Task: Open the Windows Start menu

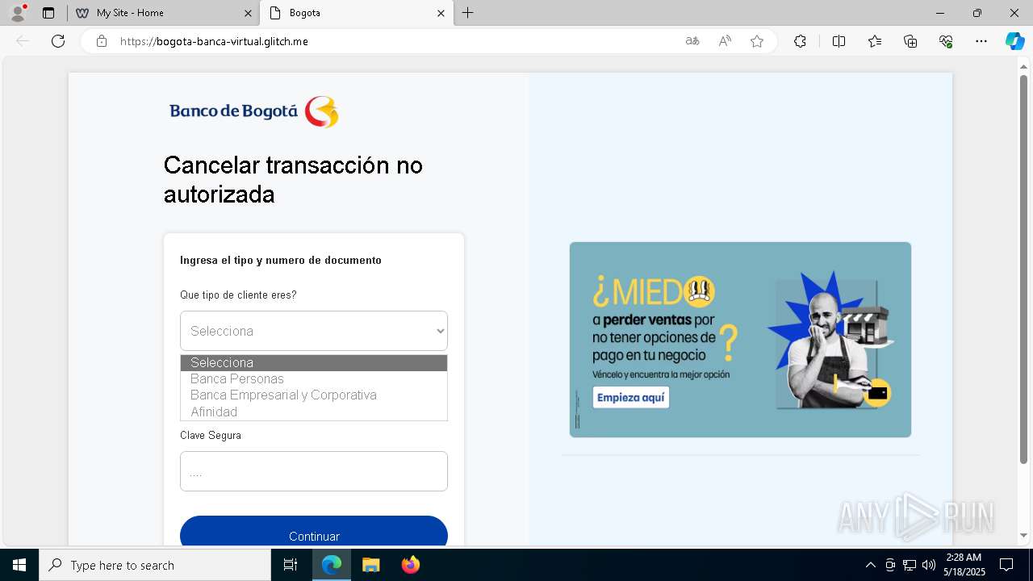Action: (x=19, y=565)
